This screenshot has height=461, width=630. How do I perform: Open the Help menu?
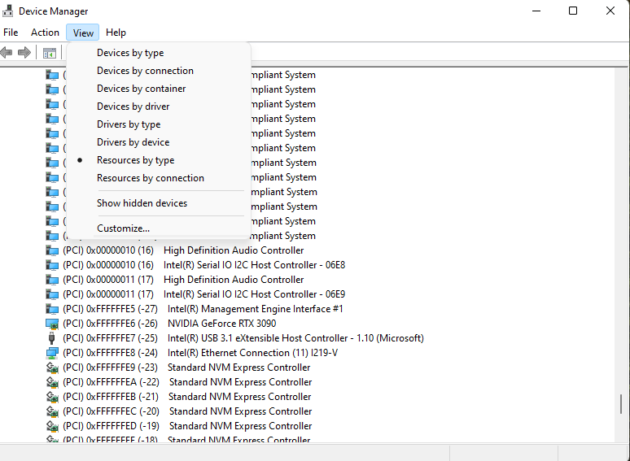(x=116, y=33)
